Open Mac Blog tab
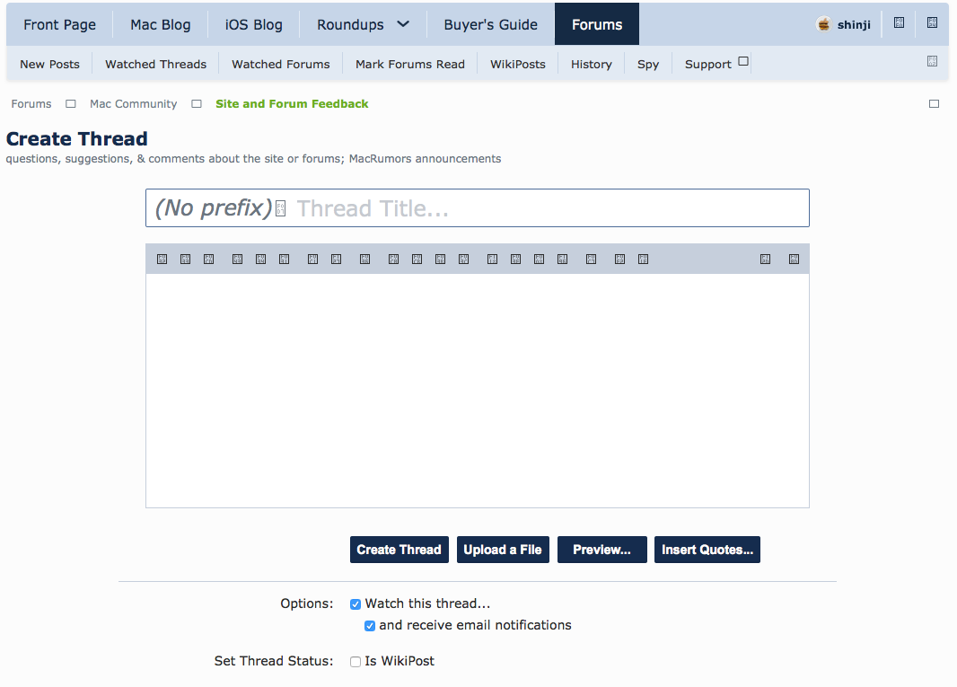957x687 pixels. point(161,24)
